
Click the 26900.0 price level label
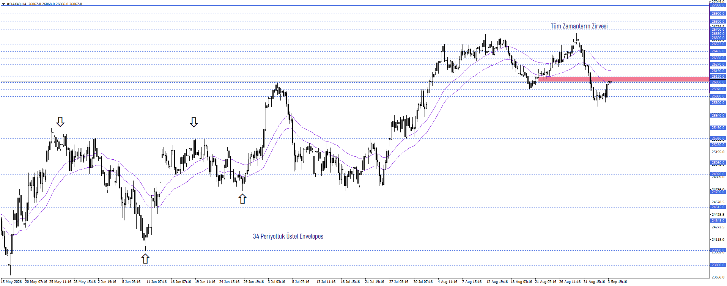[718, 14]
